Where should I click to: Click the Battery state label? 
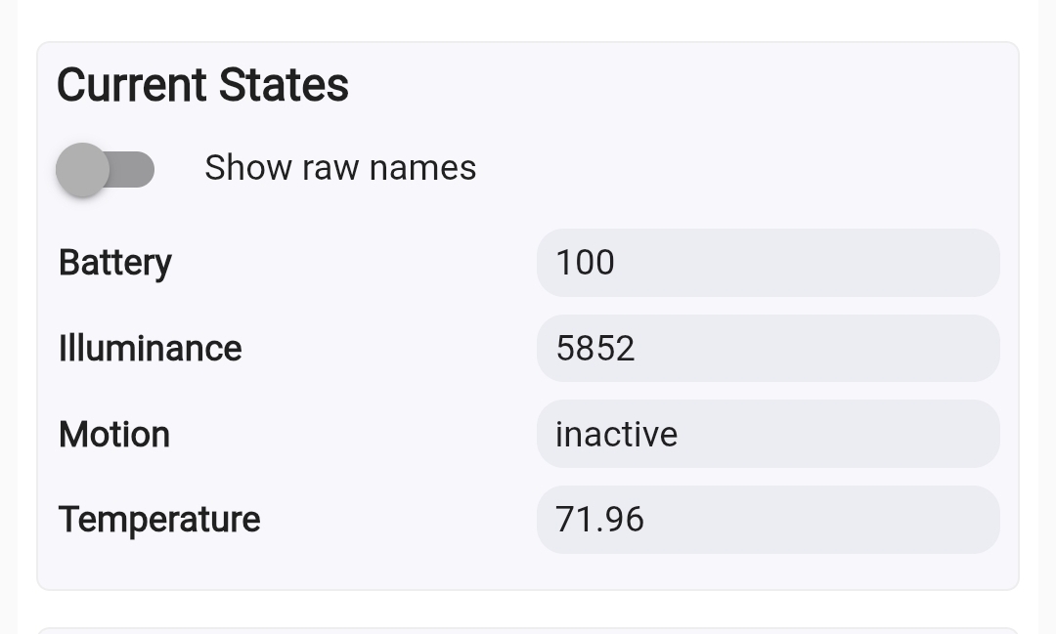click(x=115, y=263)
